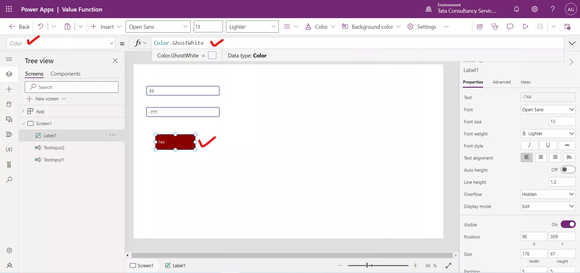This screenshot has width=580, height=273.
Task: Apply italic font style to Label1
Action: click(x=529, y=145)
